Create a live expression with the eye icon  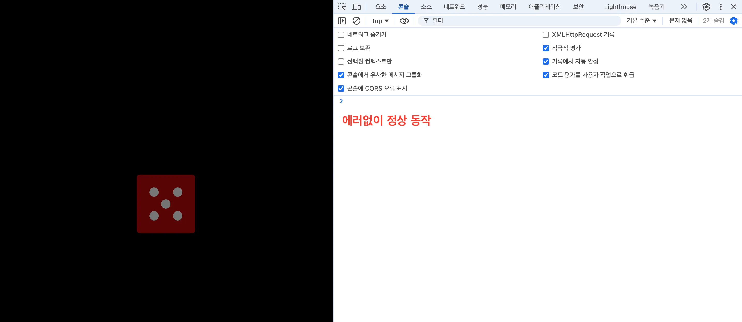[404, 20]
